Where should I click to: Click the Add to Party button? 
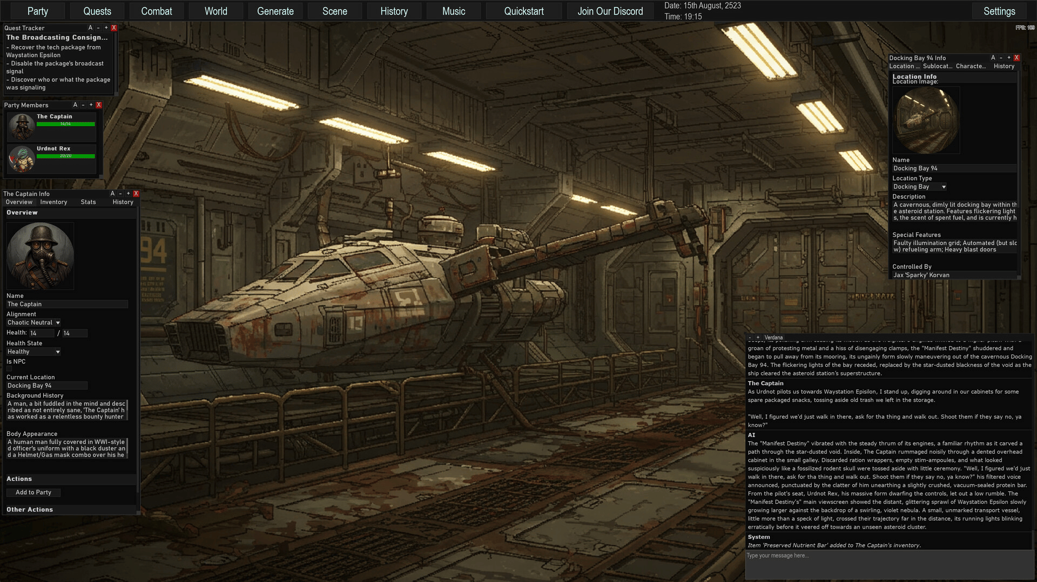coord(33,492)
